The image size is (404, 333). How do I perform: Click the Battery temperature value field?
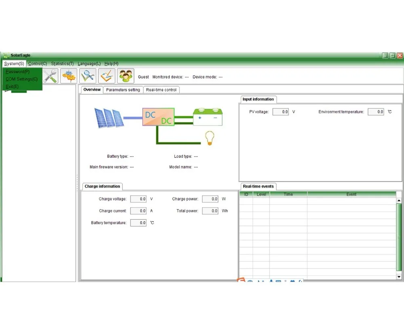[x=138, y=223]
